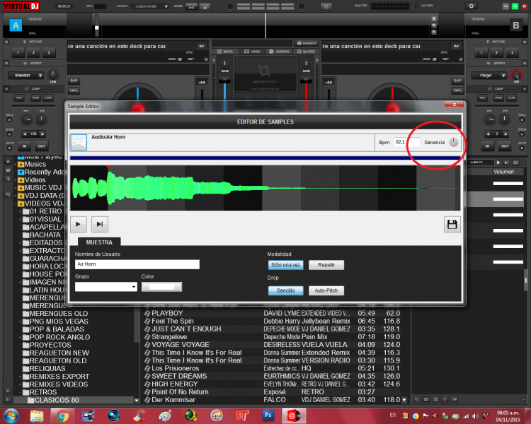Click the Bpm value field
Image resolution: width=531 pixels, height=424 pixels.
pos(406,142)
